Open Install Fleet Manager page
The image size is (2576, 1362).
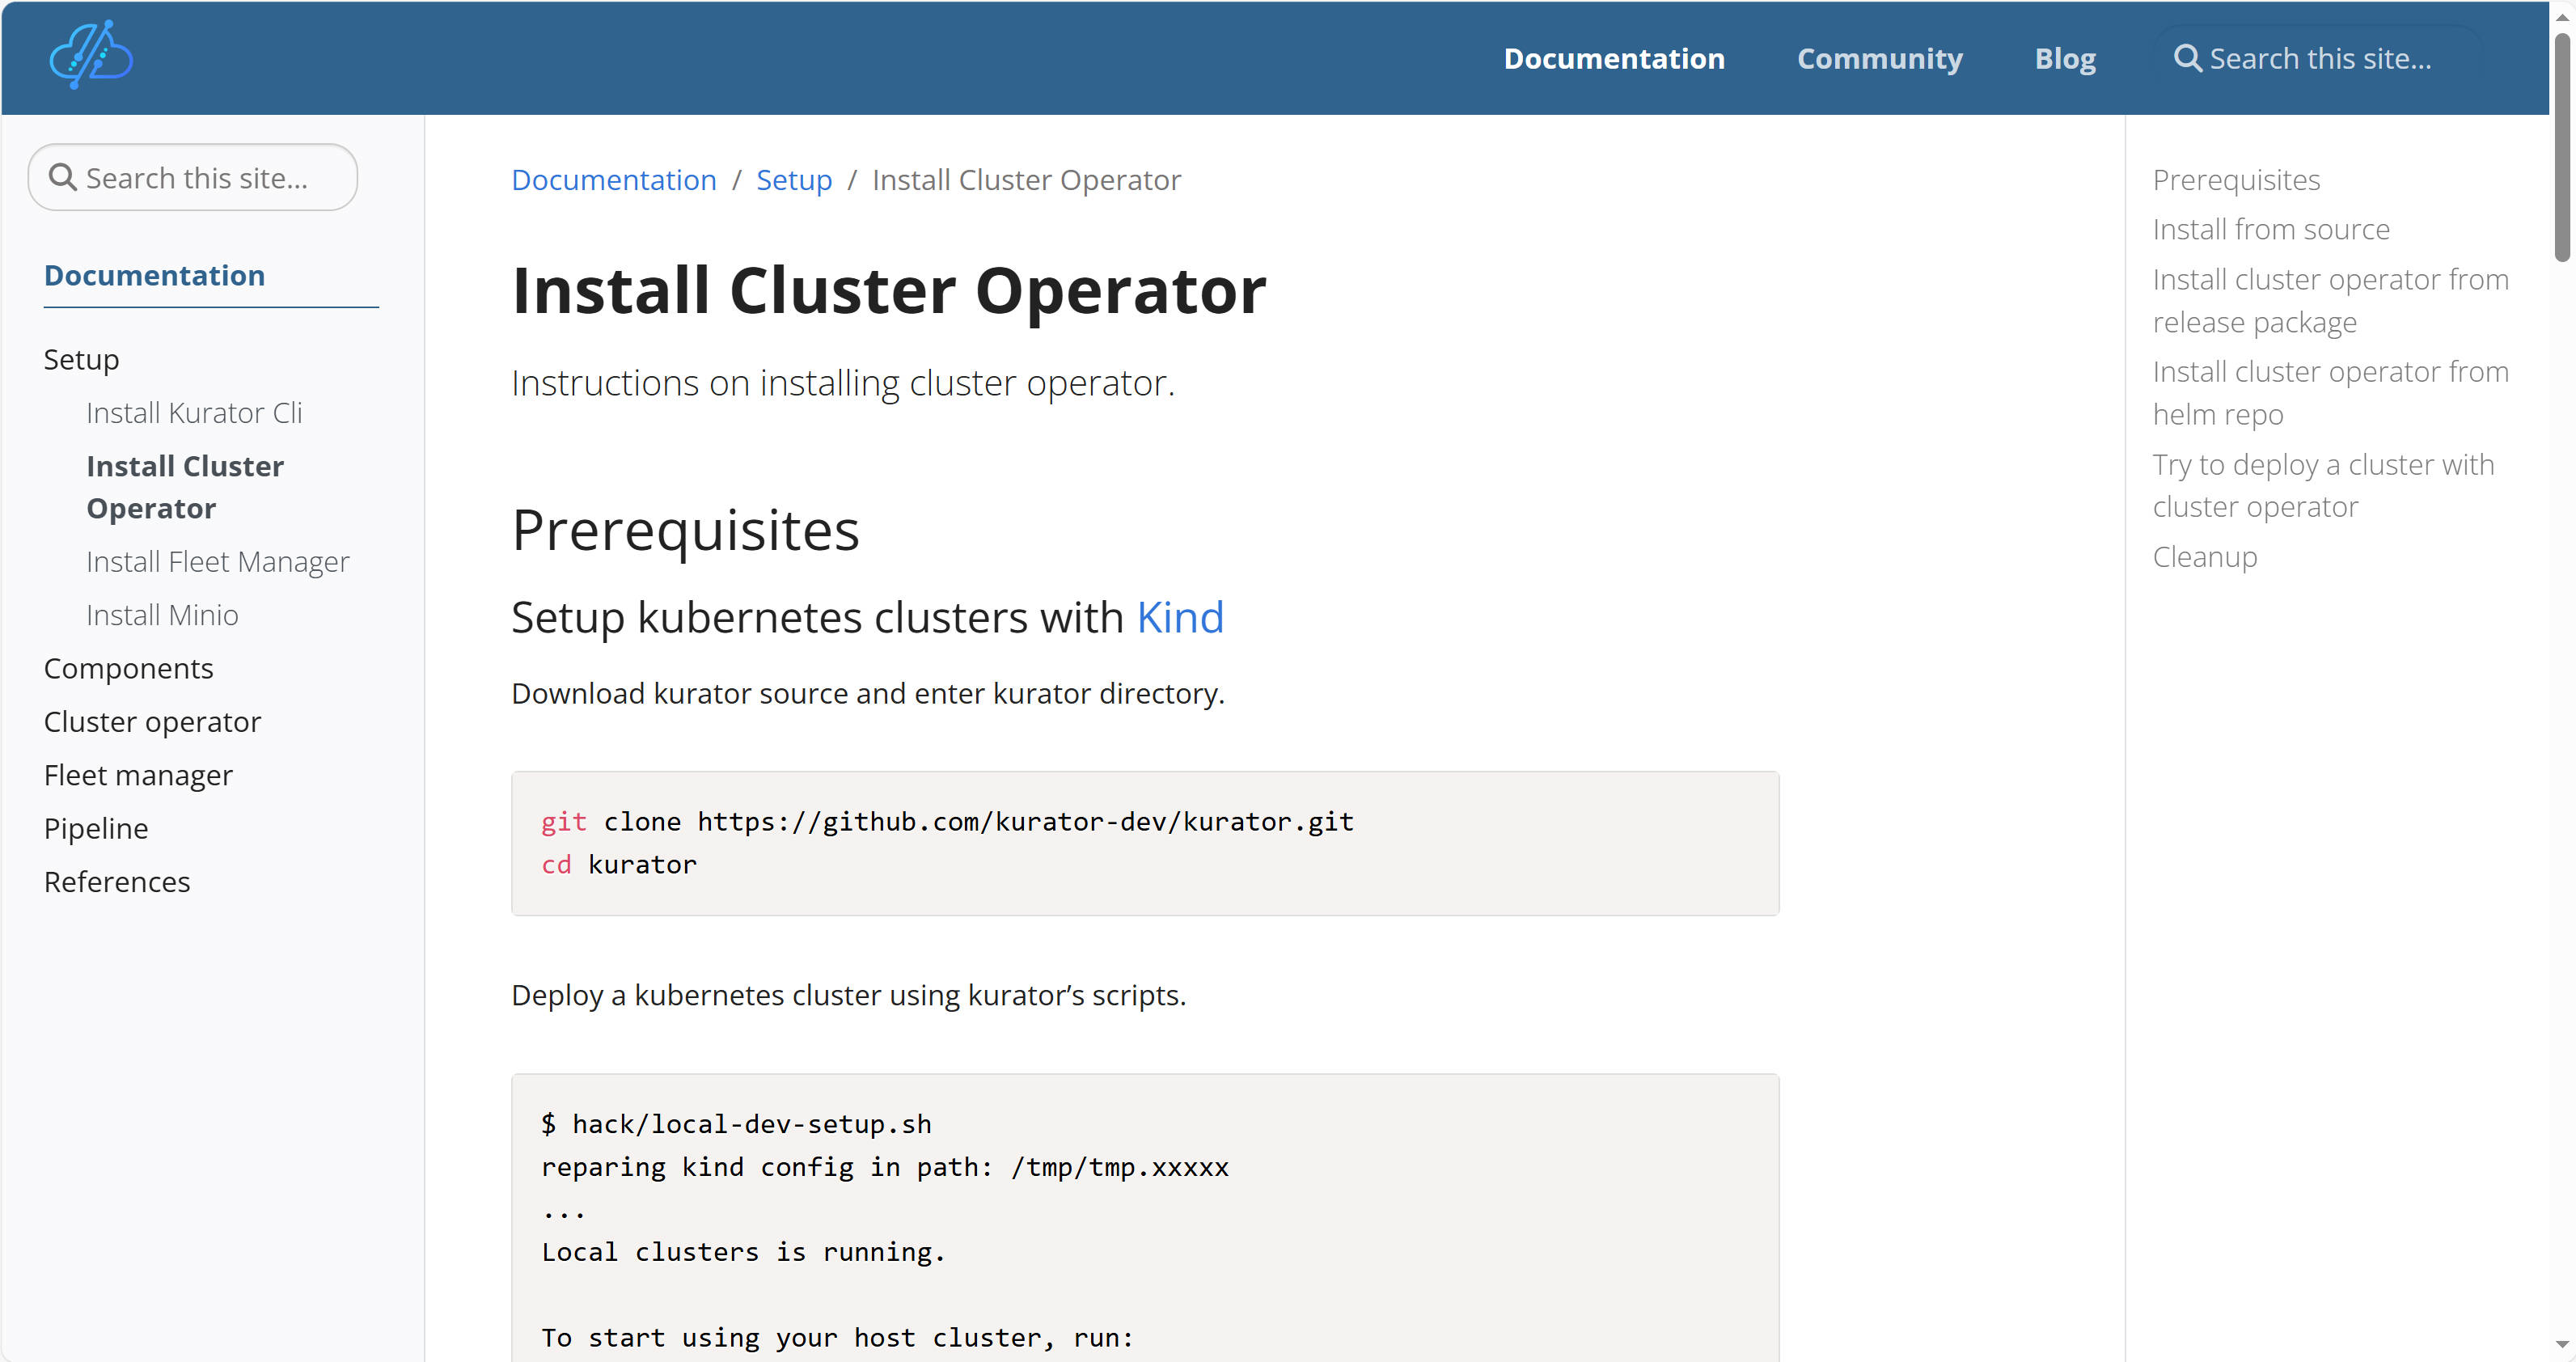click(218, 562)
